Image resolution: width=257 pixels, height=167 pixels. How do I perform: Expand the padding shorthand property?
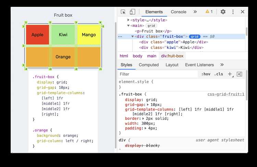click(x=145, y=128)
